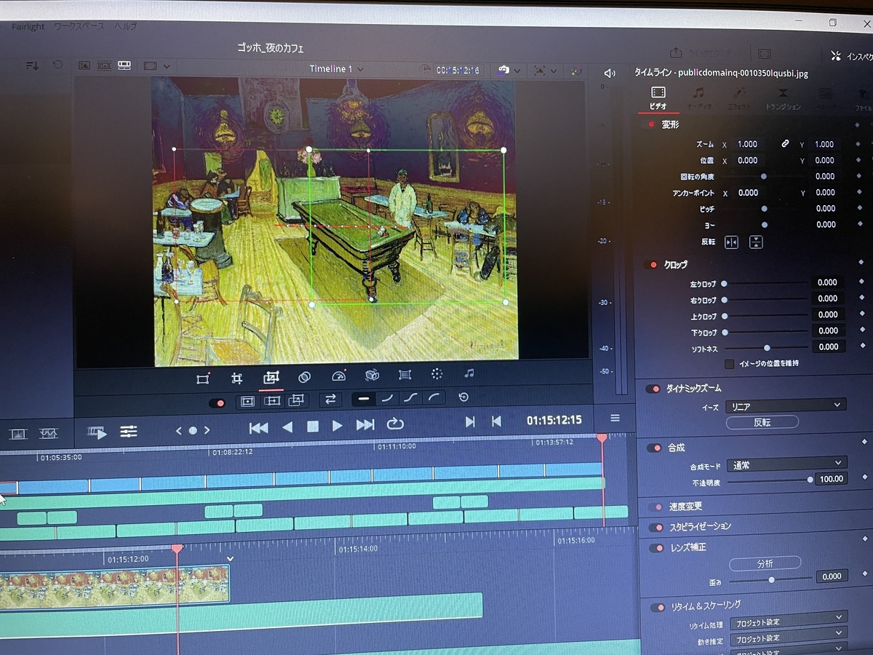The width and height of the screenshot is (873, 655).
Task: Select the Crop tool icon under viewer
Action: point(236,378)
